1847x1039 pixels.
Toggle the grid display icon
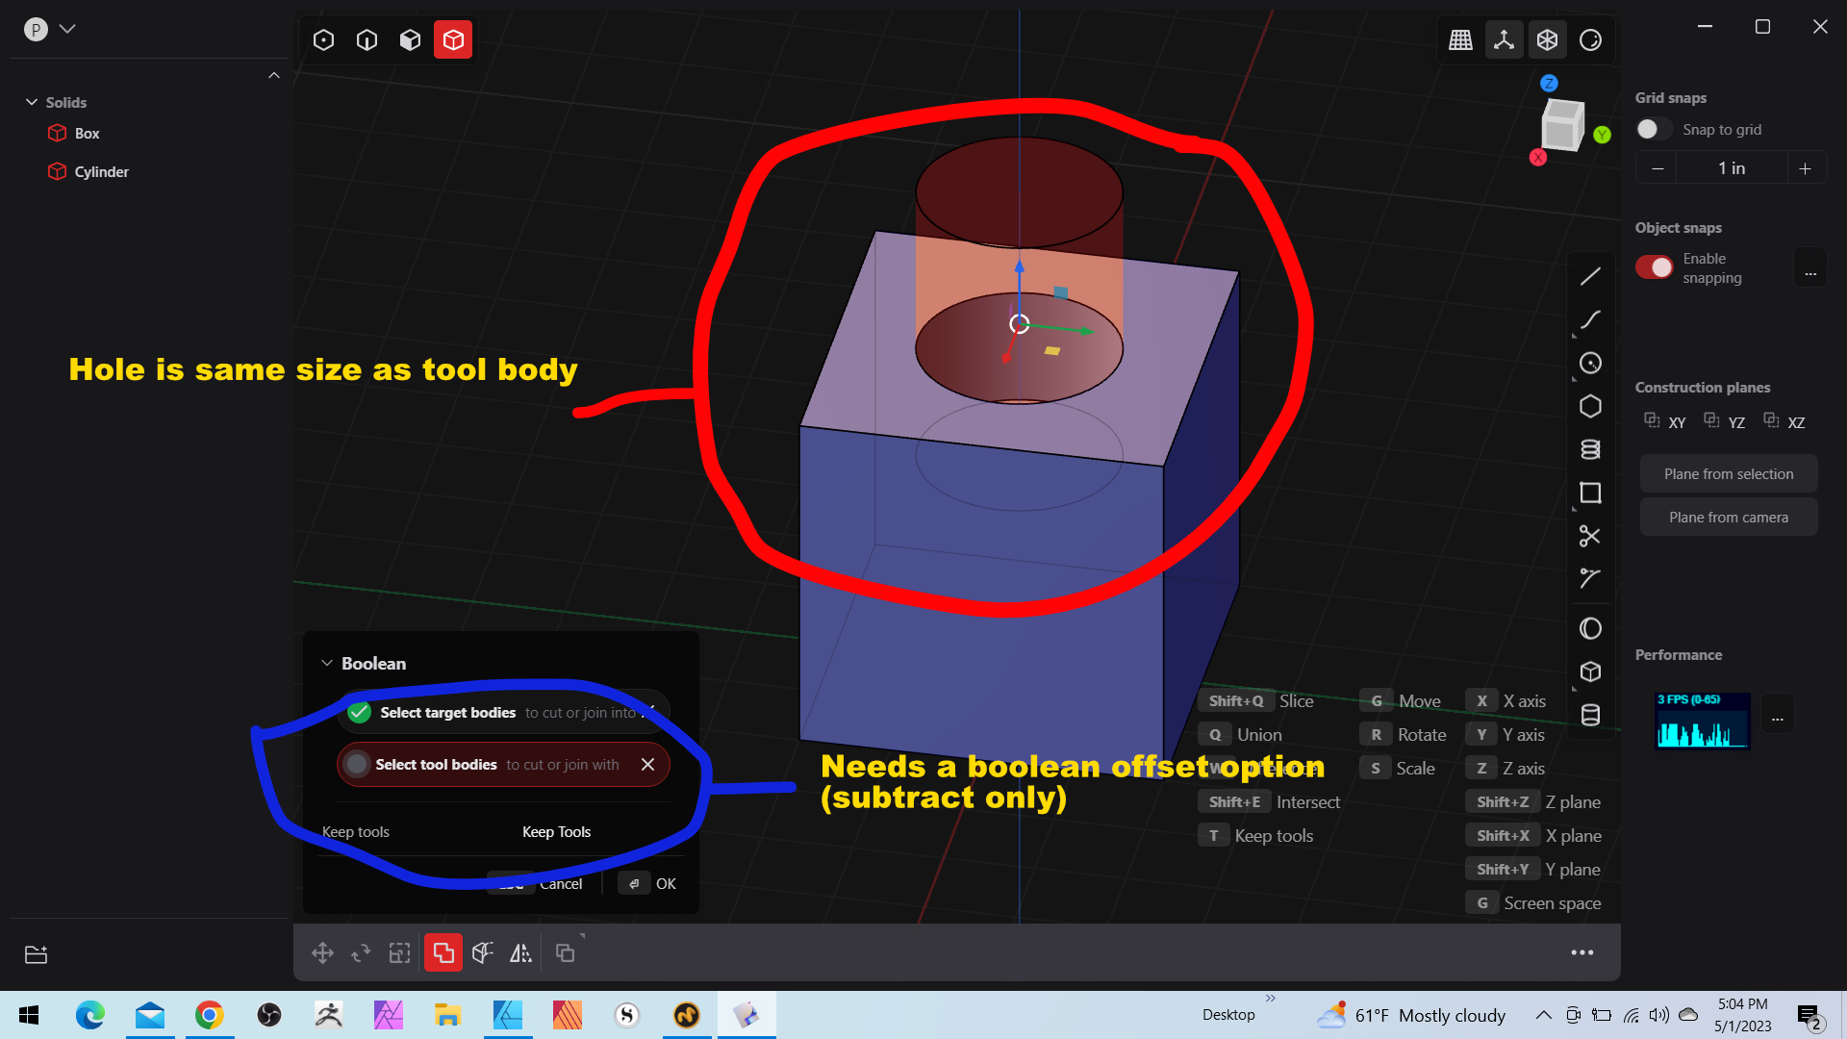point(1460,40)
